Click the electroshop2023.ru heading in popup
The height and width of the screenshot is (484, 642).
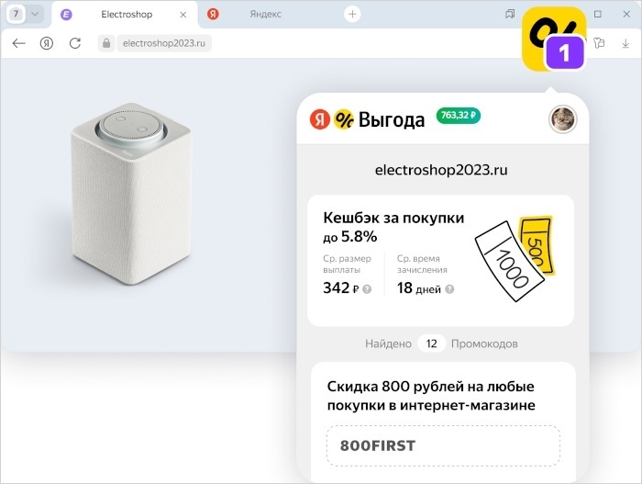pos(441,170)
